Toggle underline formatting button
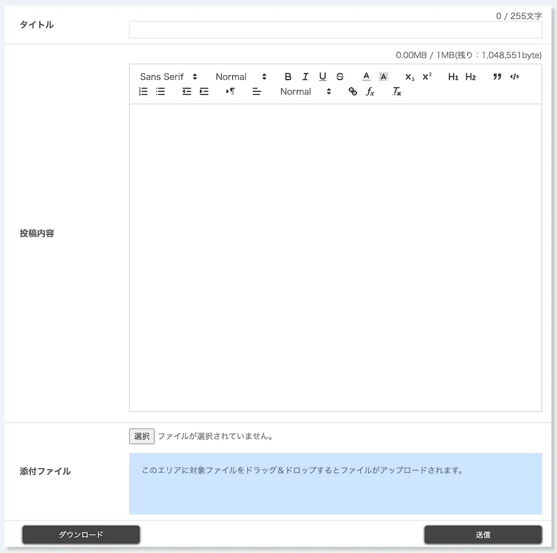 coord(323,77)
